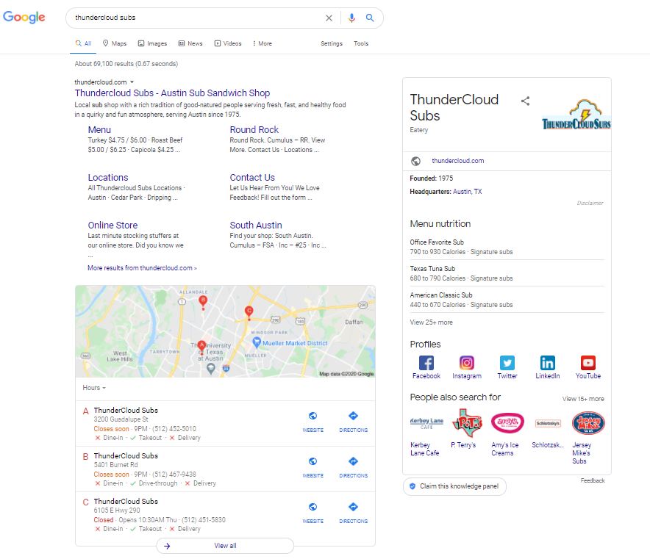Click map pin A near University of Texas

click(x=201, y=346)
